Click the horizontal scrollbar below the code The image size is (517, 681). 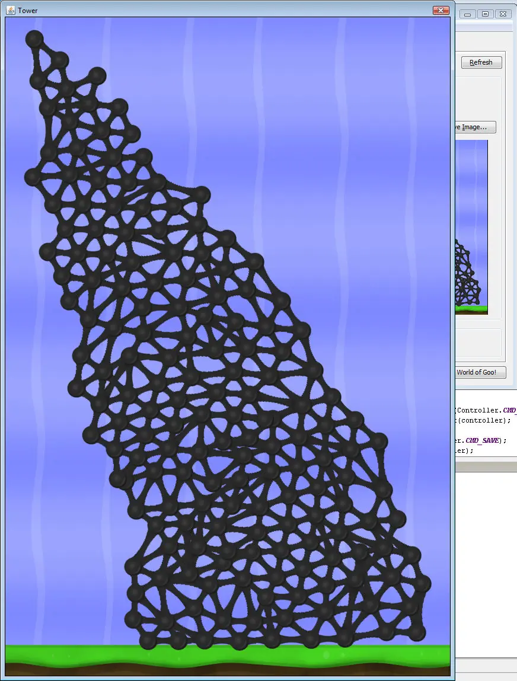[x=486, y=466]
